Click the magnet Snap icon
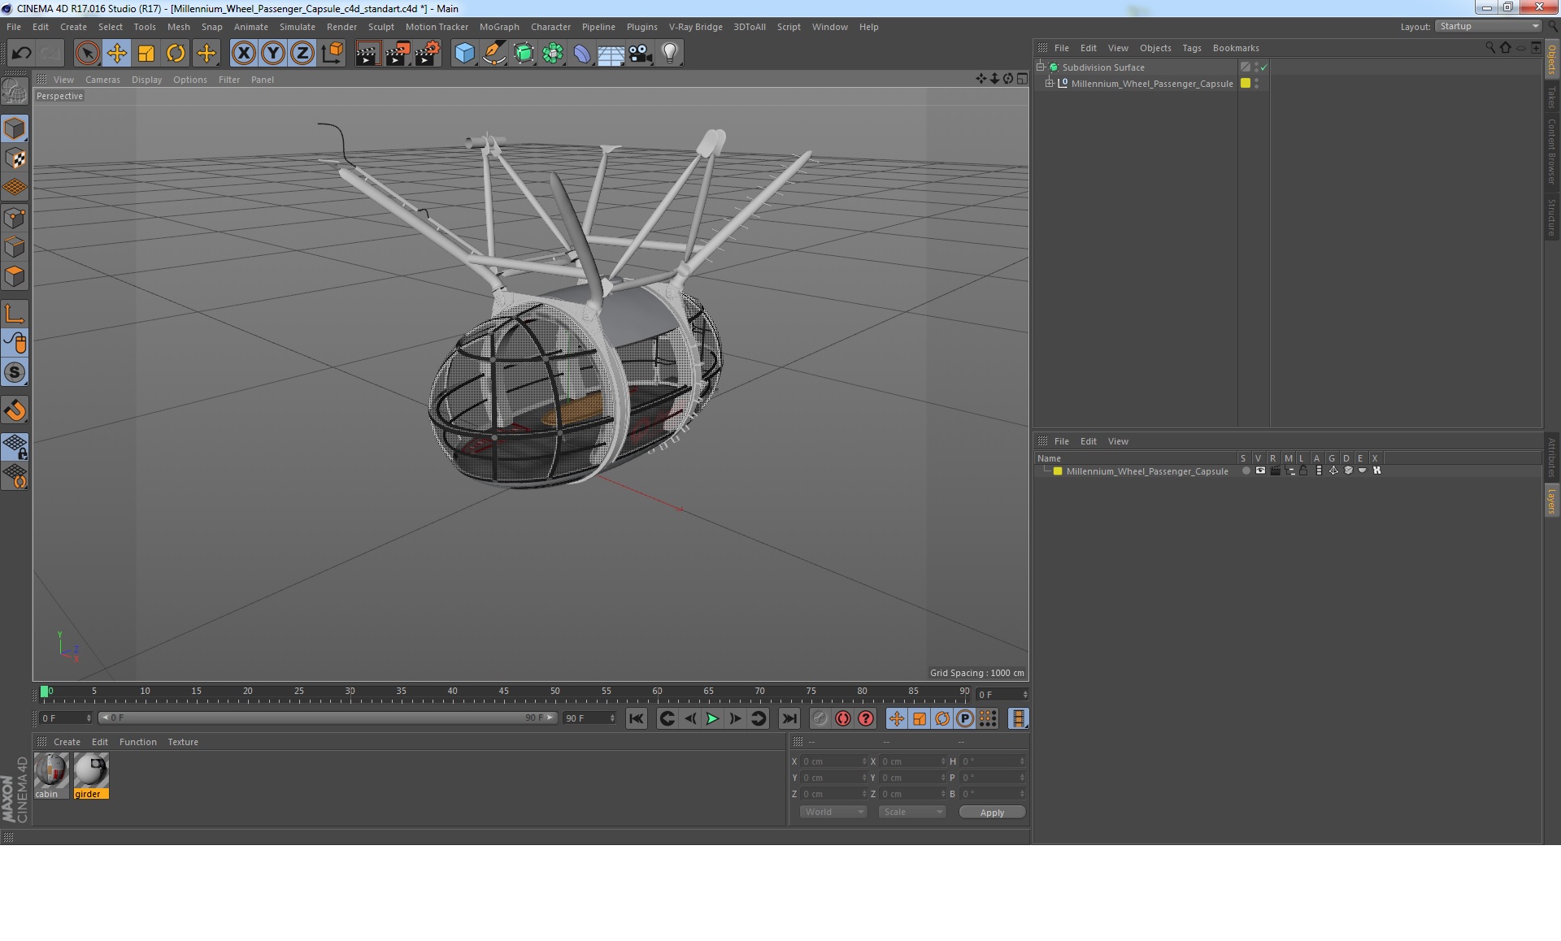 tap(15, 410)
